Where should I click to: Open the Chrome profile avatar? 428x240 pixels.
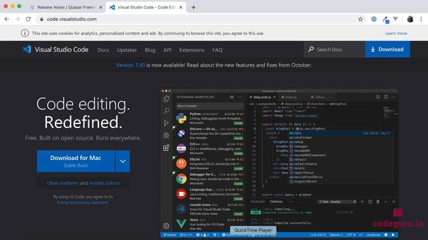[x=410, y=19]
